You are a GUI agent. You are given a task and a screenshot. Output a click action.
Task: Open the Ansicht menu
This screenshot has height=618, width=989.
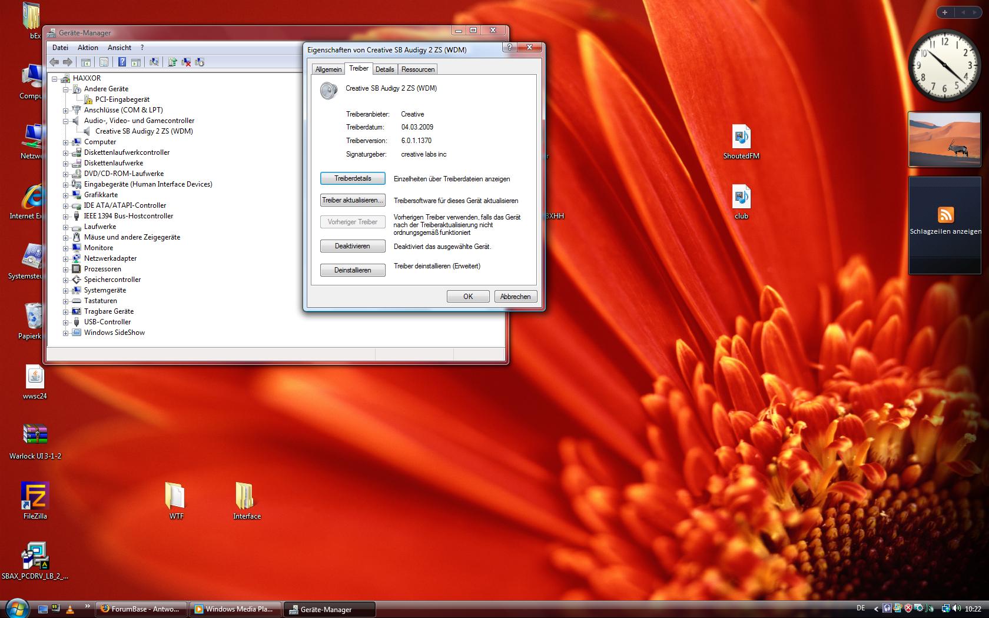tap(120, 48)
